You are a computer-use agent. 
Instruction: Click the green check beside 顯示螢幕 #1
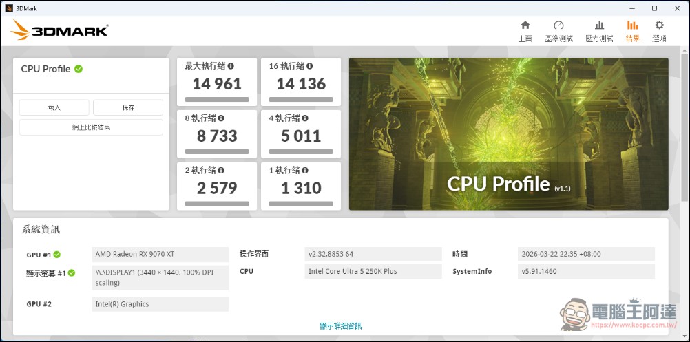click(x=72, y=273)
